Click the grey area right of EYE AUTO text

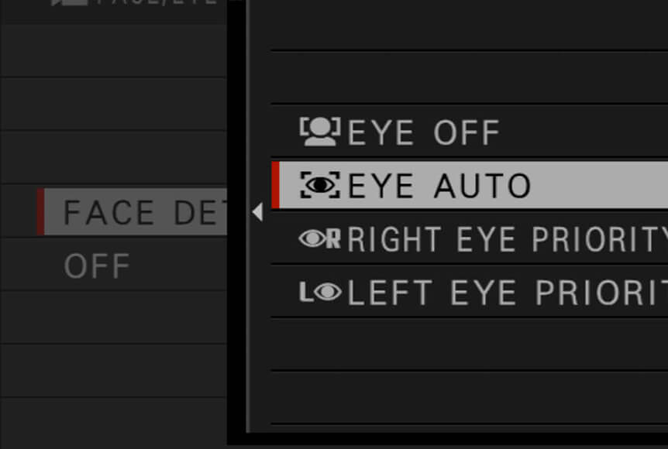pyautogui.click(x=599, y=185)
